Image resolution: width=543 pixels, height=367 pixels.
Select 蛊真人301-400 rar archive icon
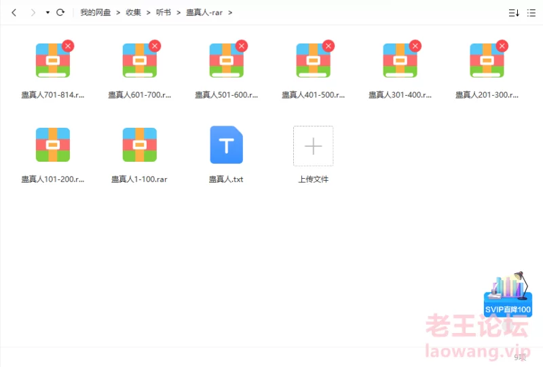[400, 60]
